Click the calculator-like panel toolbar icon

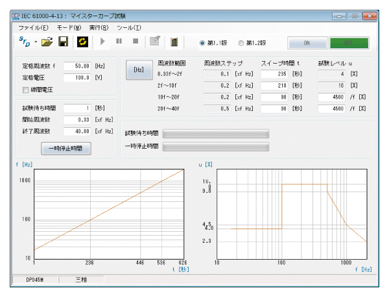174,42
